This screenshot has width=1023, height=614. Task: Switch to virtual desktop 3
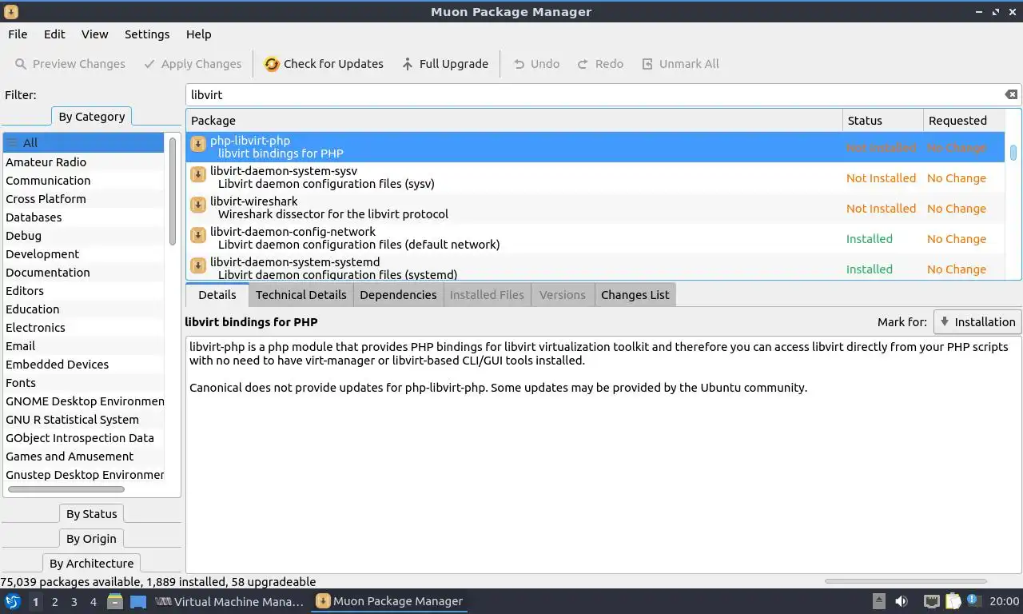74,601
